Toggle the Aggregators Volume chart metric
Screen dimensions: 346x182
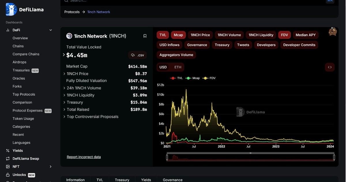tap(176, 55)
